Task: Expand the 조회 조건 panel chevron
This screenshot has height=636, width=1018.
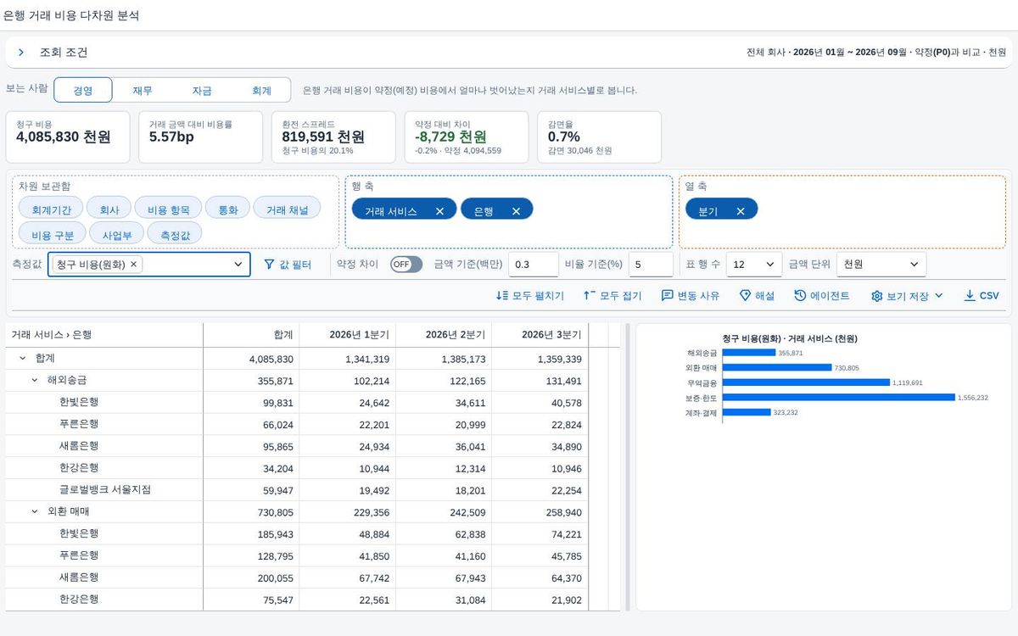Action: click(x=21, y=53)
